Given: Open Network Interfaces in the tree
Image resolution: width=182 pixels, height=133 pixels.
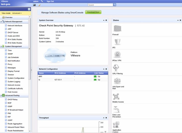Looking at the screenshot, I should [x=15, y=26].
